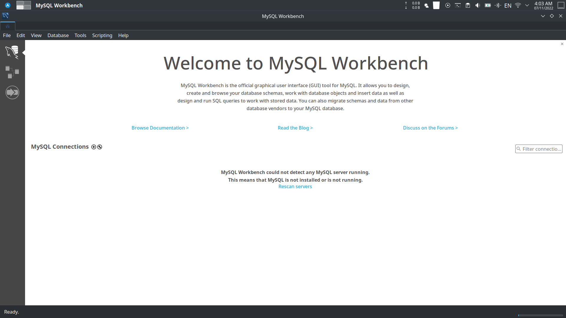Click the Rescan servers link

(x=295, y=186)
